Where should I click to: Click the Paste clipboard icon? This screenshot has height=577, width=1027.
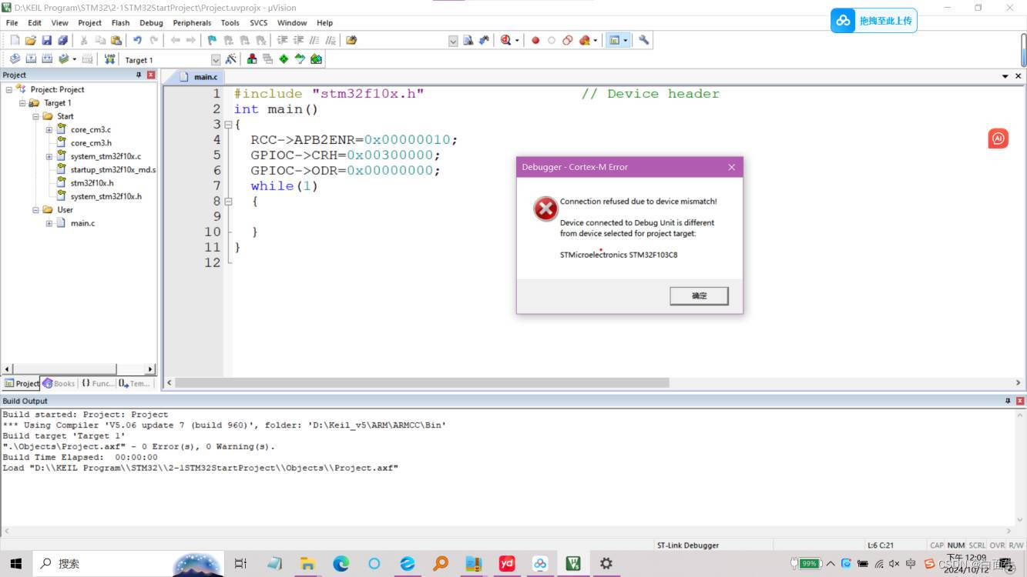[x=116, y=40]
